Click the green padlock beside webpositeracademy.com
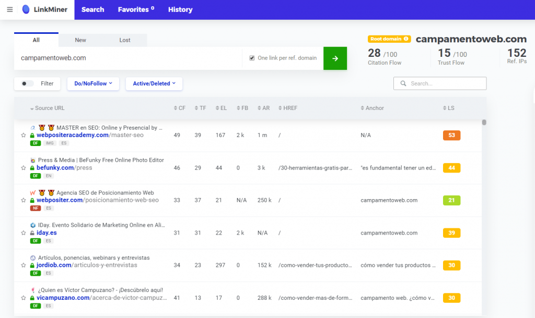This screenshot has height=318, width=535. pos(32,135)
